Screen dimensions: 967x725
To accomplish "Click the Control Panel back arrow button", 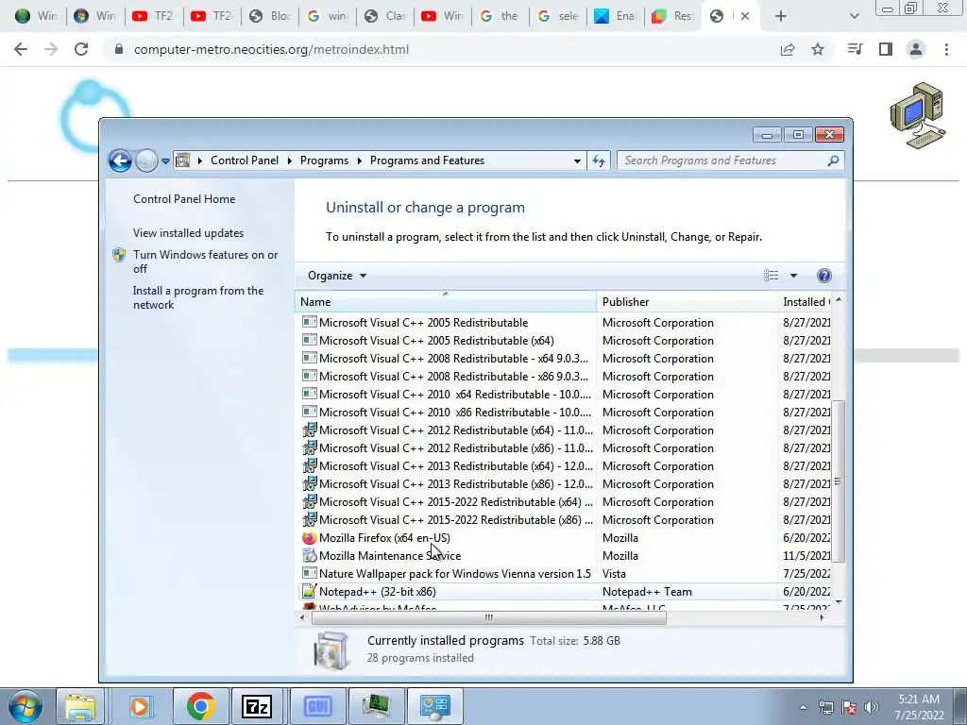I will pyautogui.click(x=120, y=160).
